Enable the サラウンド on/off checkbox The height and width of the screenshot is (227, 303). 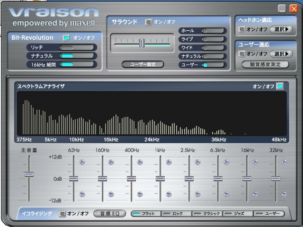pyautogui.click(x=149, y=22)
